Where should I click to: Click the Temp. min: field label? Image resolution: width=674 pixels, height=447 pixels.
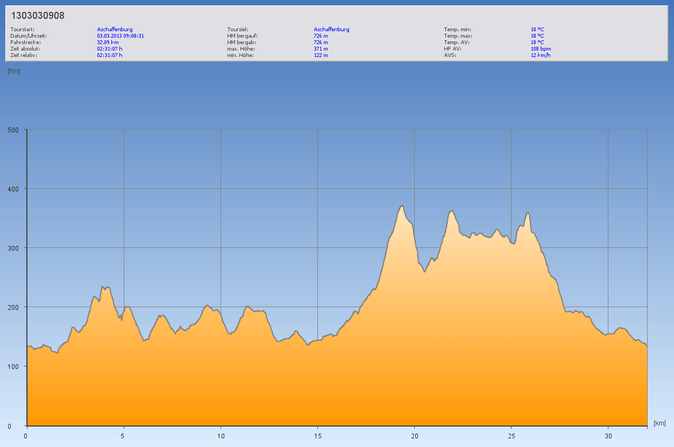point(457,29)
